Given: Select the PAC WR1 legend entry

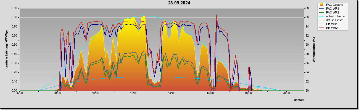Looking at the screenshot, I should [x=332, y=9].
